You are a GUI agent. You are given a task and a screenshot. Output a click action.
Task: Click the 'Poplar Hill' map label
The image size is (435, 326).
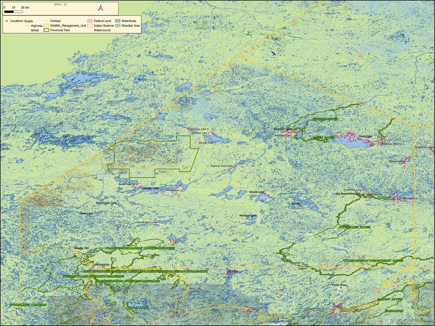82,248
